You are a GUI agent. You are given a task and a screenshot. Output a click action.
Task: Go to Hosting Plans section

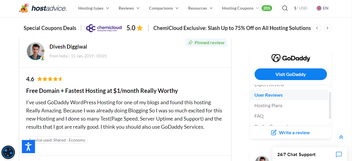coord(268,106)
